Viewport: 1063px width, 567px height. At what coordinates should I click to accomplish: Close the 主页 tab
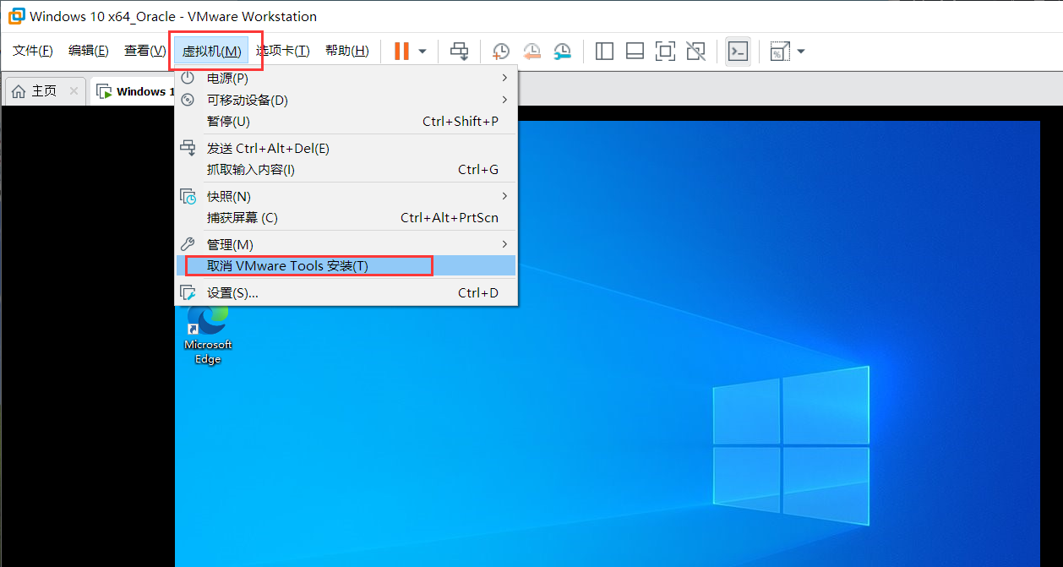pos(74,91)
